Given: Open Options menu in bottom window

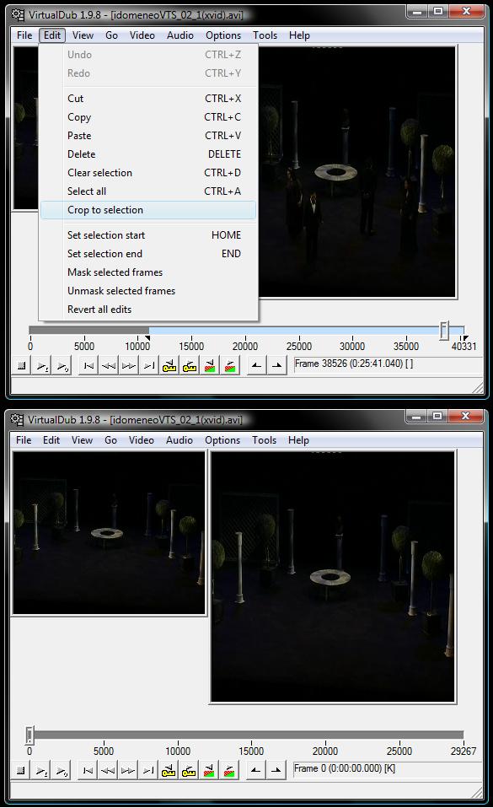Looking at the screenshot, I should tap(222, 440).
